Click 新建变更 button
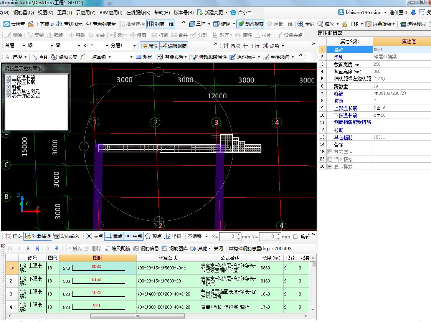Image resolution: width=431 pixels, height=322 pixels. [x=211, y=13]
